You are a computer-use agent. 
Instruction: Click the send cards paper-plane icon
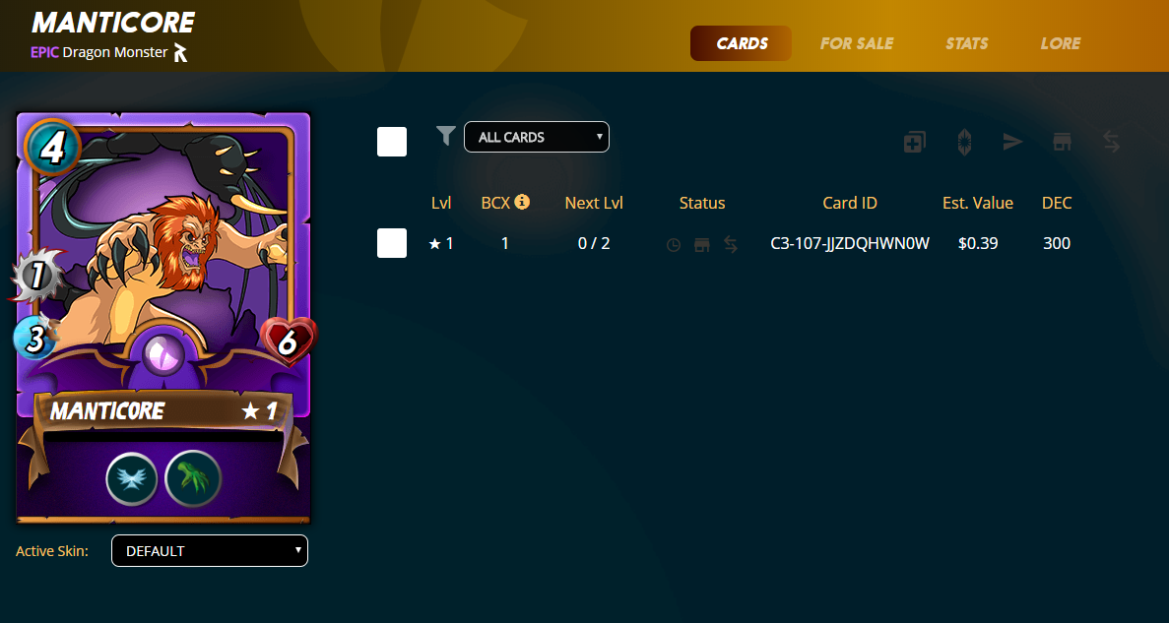tap(1012, 142)
